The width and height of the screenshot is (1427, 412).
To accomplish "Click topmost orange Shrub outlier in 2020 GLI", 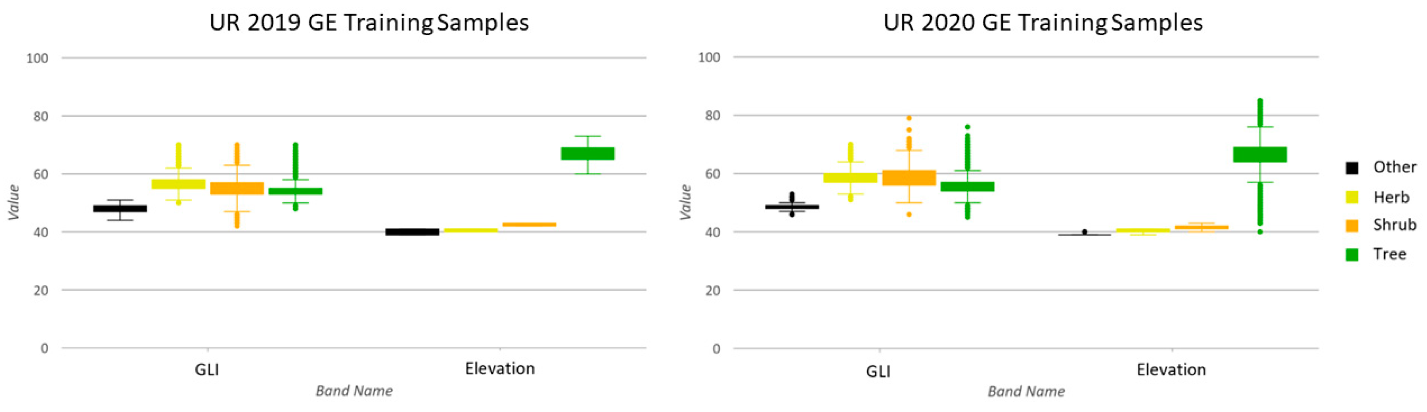I will click(x=908, y=118).
